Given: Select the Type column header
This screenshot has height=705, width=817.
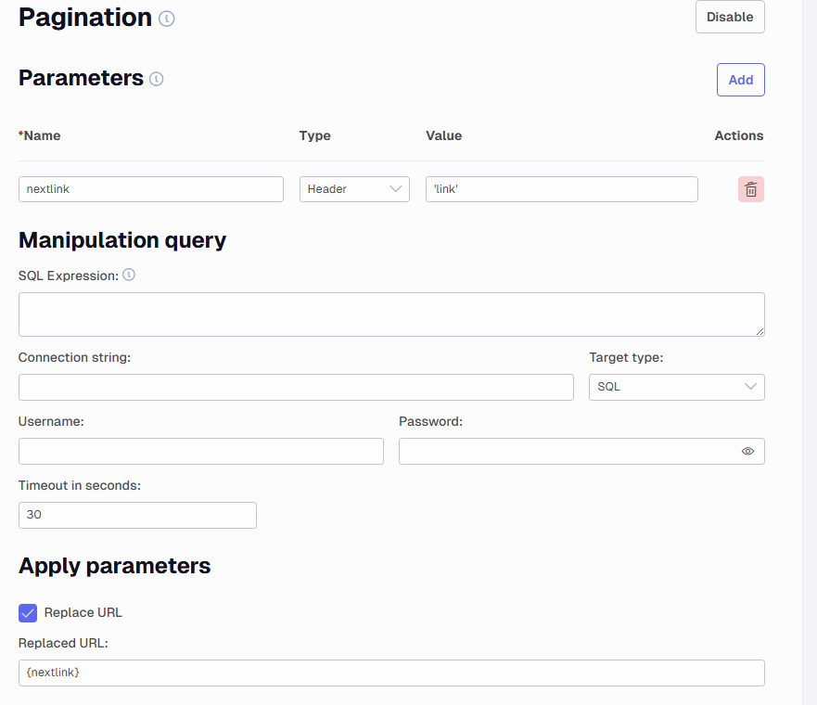Looking at the screenshot, I should click(314, 135).
